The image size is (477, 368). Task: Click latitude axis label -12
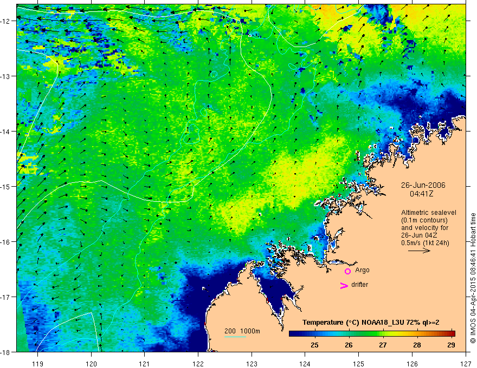[x=6, y=21]
